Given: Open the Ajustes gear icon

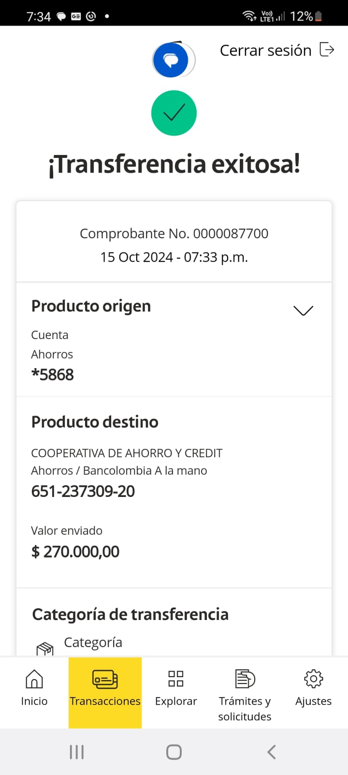Looking at the screenshot, I should pyautogui.click(x=313, y=679).
